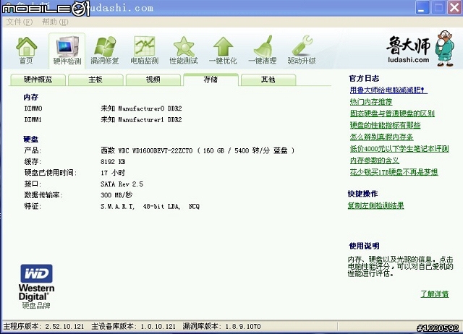Open 驱动升级 driver upgrade wrench

click(x=302, y=50)
